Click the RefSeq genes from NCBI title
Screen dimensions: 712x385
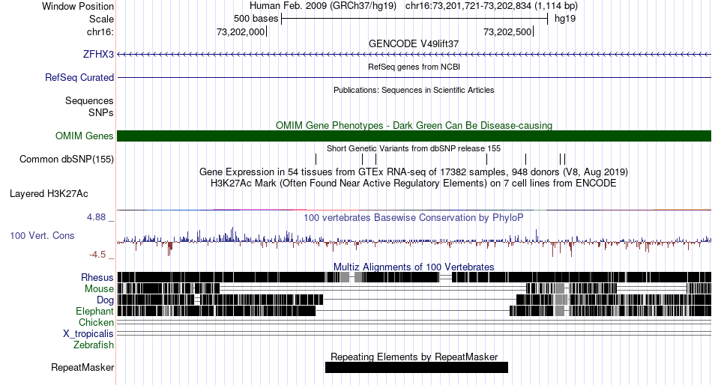(414, 67)
